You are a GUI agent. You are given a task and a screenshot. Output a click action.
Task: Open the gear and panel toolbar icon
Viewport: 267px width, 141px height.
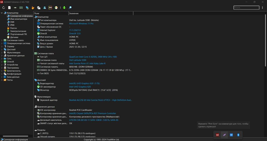[39, 8]
